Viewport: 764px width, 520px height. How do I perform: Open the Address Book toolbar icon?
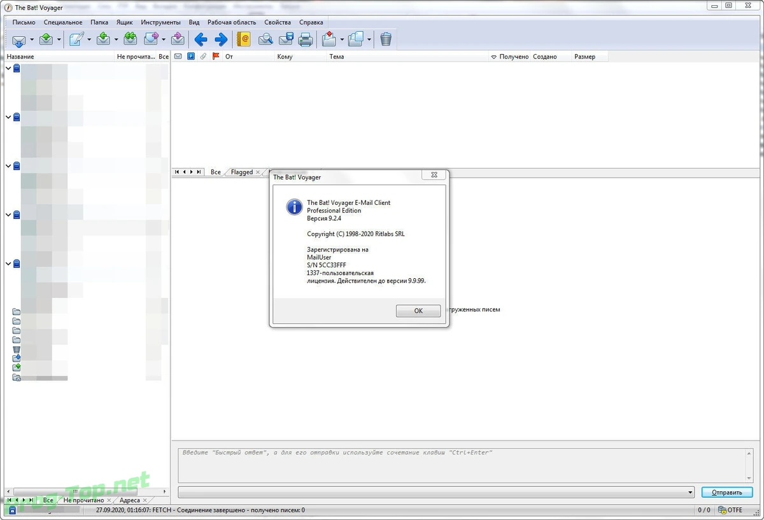(243, 39)
